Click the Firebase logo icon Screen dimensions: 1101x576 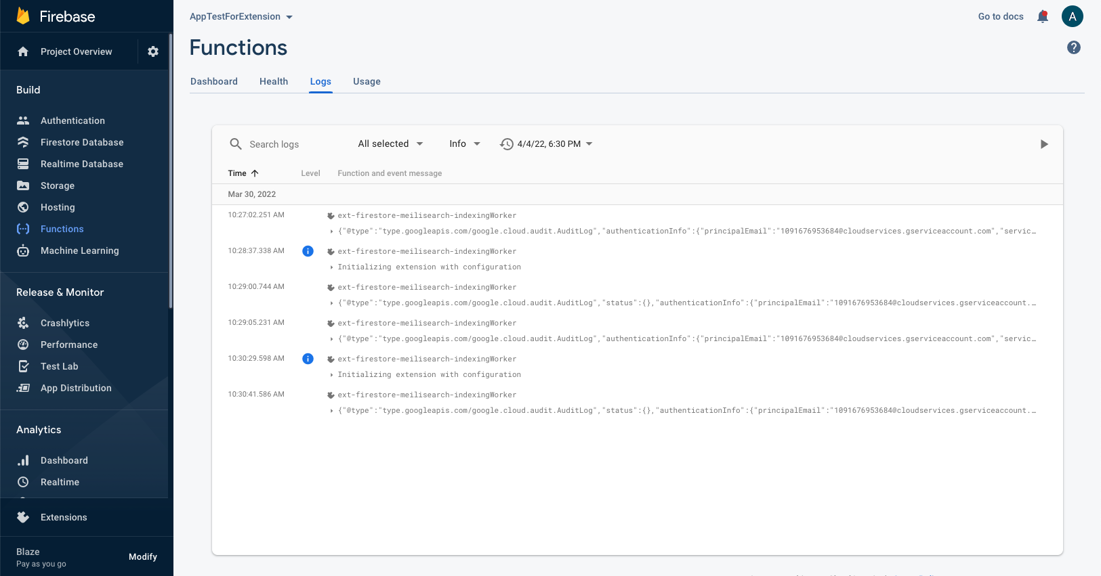(23, 16)
